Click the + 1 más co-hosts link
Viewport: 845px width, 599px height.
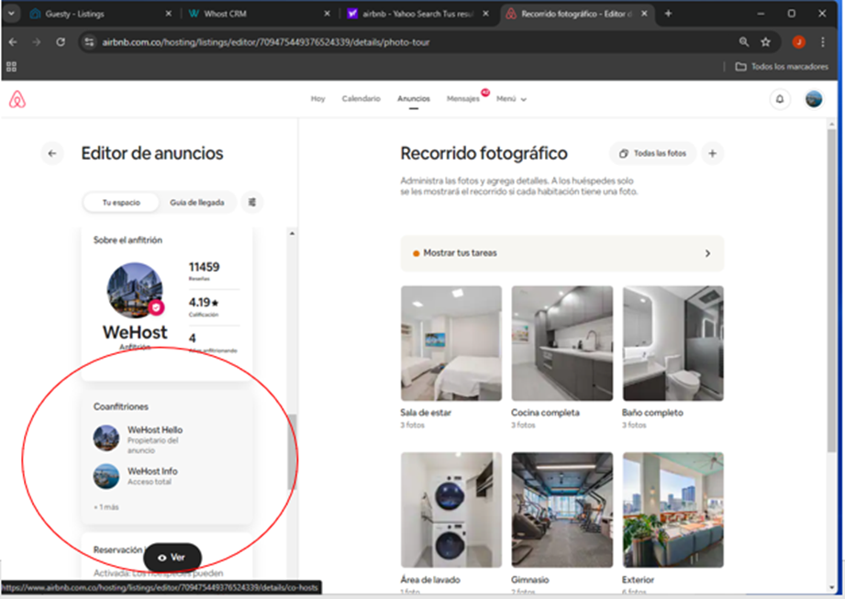point(106,507)
